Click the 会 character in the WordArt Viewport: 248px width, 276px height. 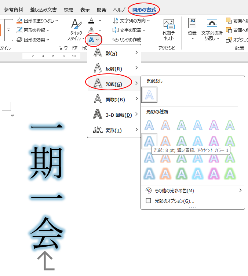(x=47, y=233)
